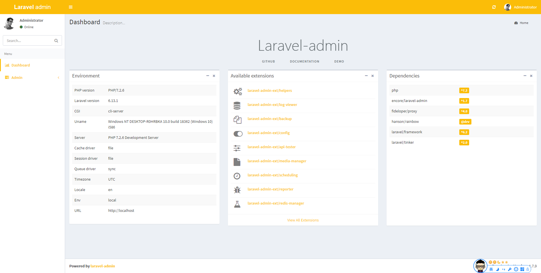This screenshot has height=273, width=541.
Task: Click the Admin menu list icon
Action: [x=7, y=77]
